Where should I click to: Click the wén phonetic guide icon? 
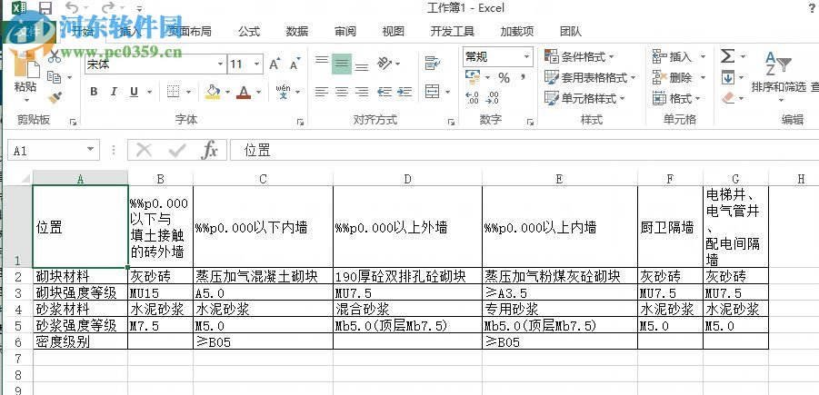point(283,92)
